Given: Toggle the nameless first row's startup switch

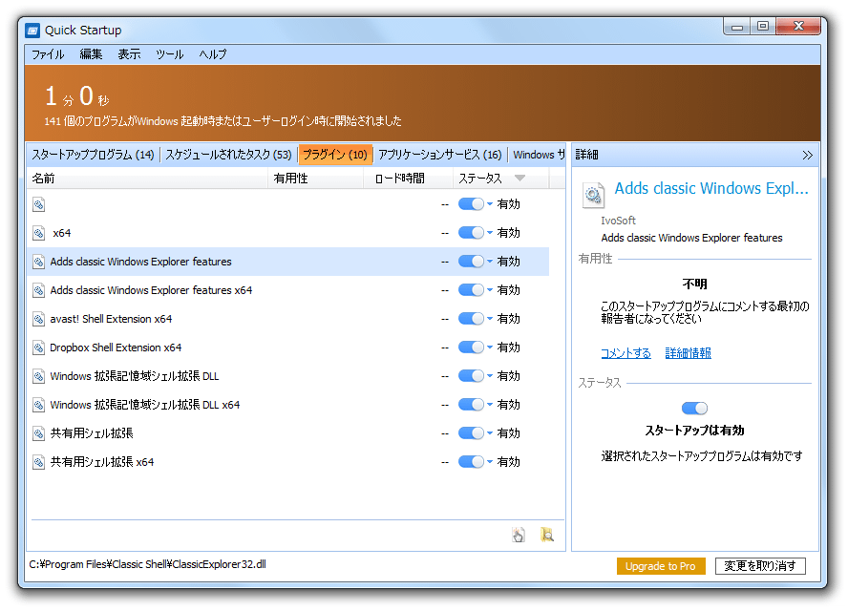Looking at the screenshot, I should pos(471,204).
